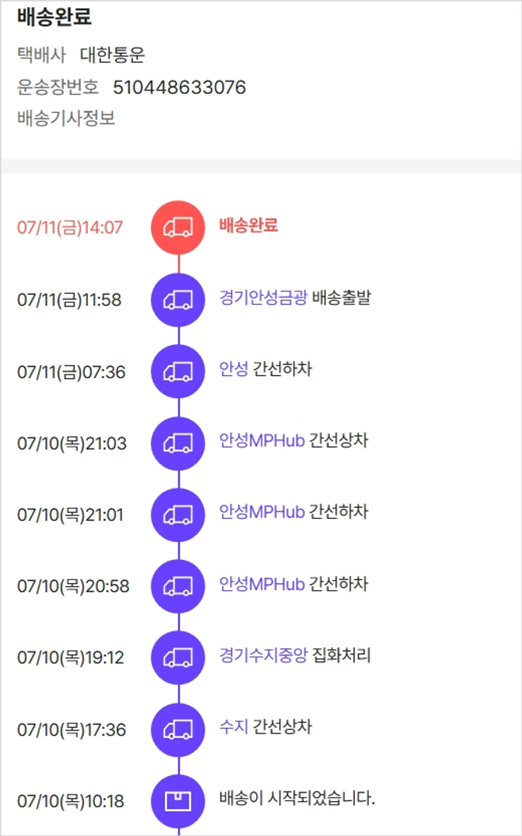Click the package box icon for 배송이 시작되었습니다
The image size is (522, 836).
pos(178,801)
